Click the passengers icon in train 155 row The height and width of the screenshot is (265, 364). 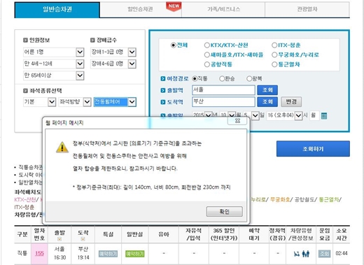pos(306,254)
